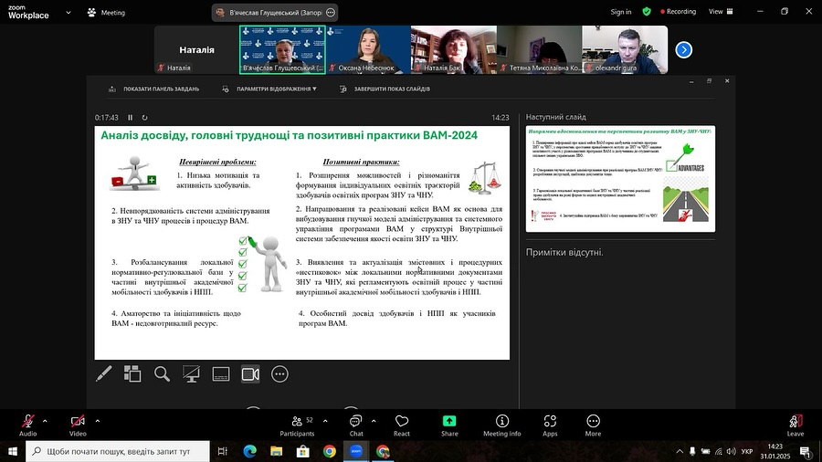
Task: Expand participants options arrow
Action: tap(325, 421)
